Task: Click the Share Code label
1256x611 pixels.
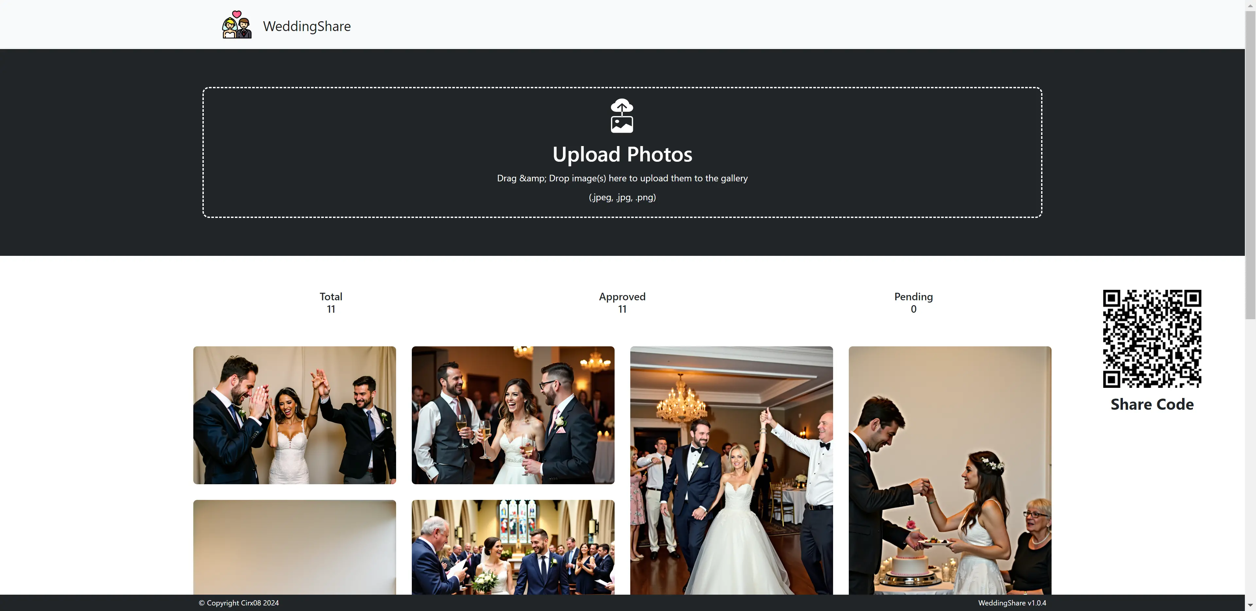Action: 1152,404
